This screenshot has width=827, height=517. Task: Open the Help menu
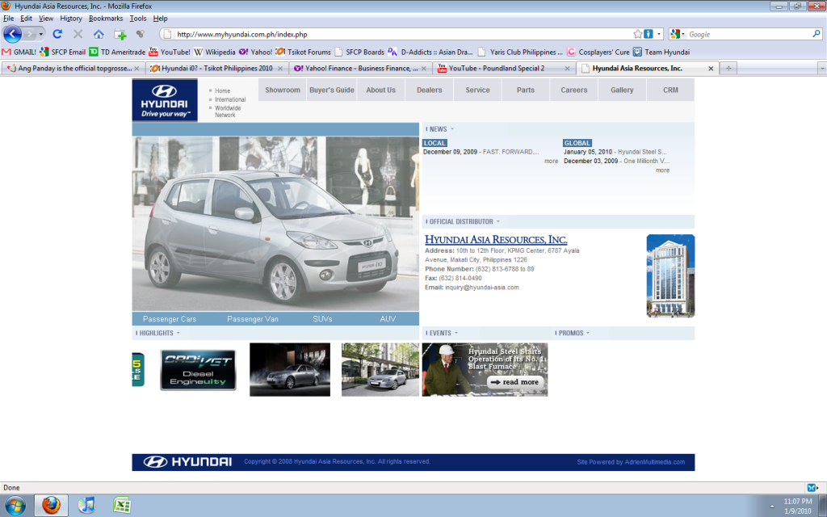pos(161,19)
